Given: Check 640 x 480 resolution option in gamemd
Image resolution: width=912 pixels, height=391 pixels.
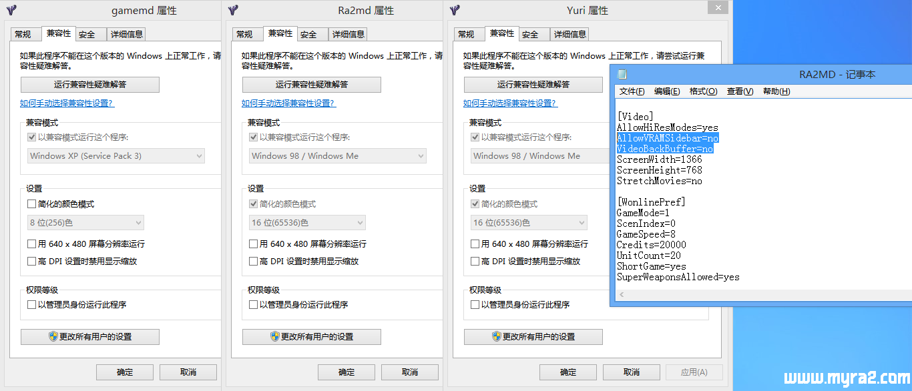Looking at the screenshot, I should pyautogui.click(x=31, y=244).
